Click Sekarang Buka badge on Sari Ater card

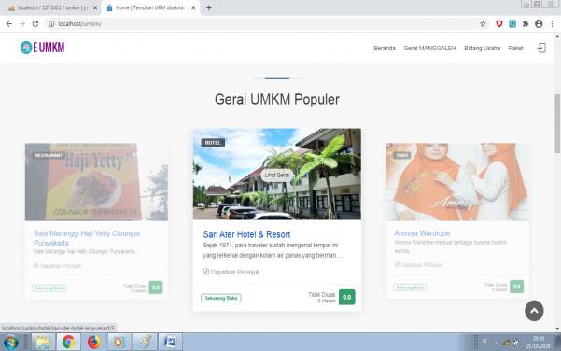click(221, 298)
